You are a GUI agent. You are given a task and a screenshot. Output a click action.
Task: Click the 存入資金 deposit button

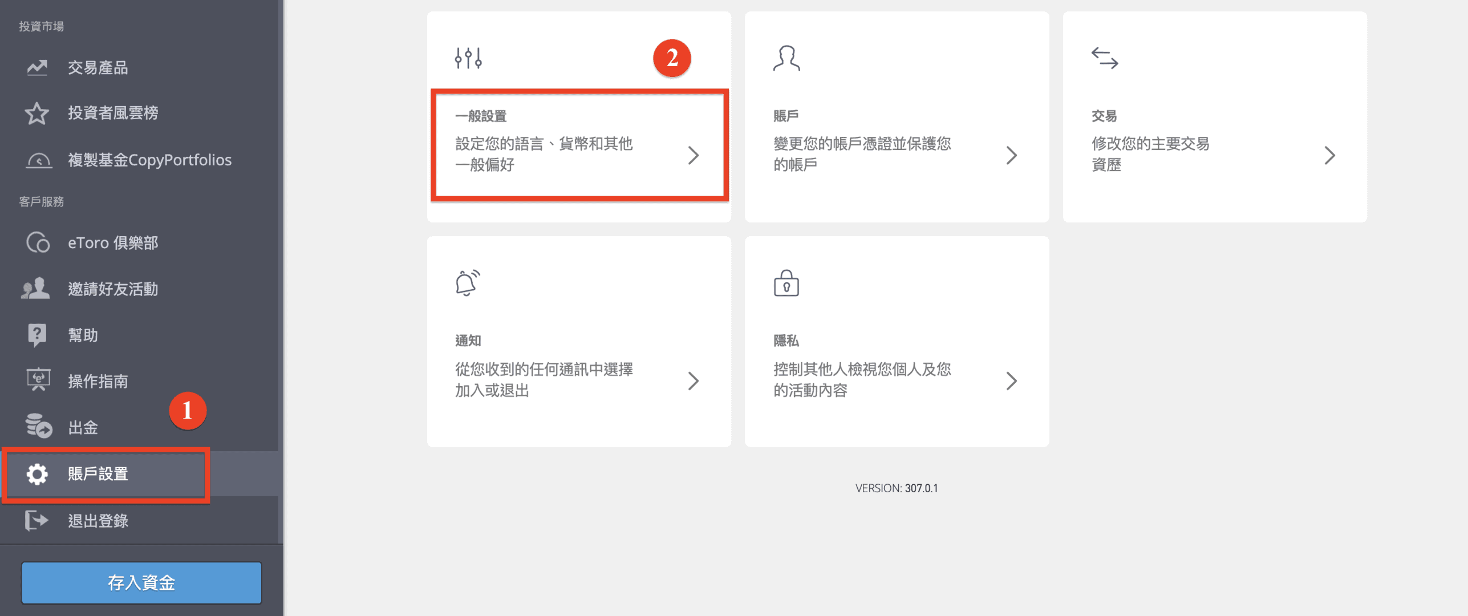coord(141,582)
